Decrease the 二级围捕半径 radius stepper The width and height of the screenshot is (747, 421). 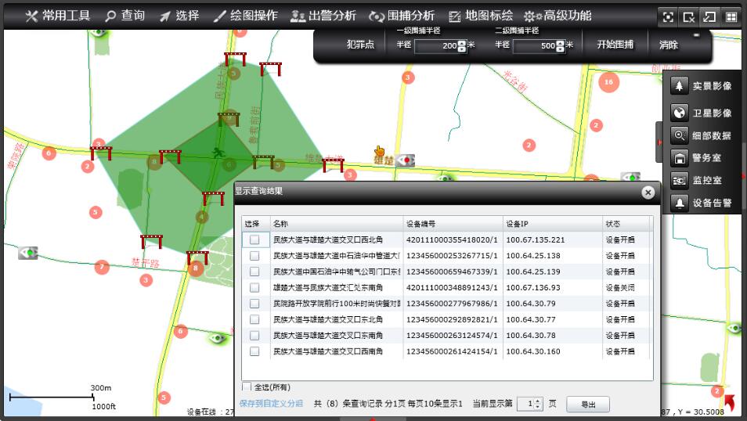(561, 49)
